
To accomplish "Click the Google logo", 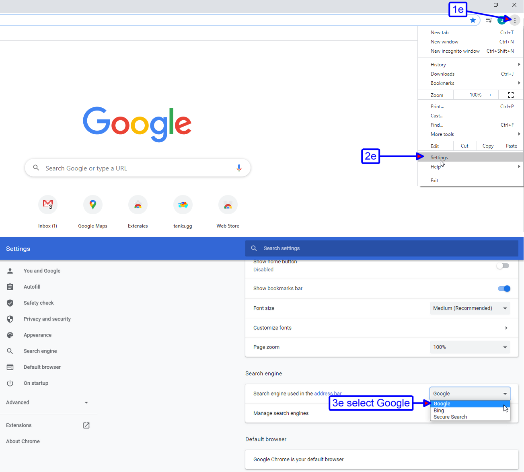I will click(137, 124).
